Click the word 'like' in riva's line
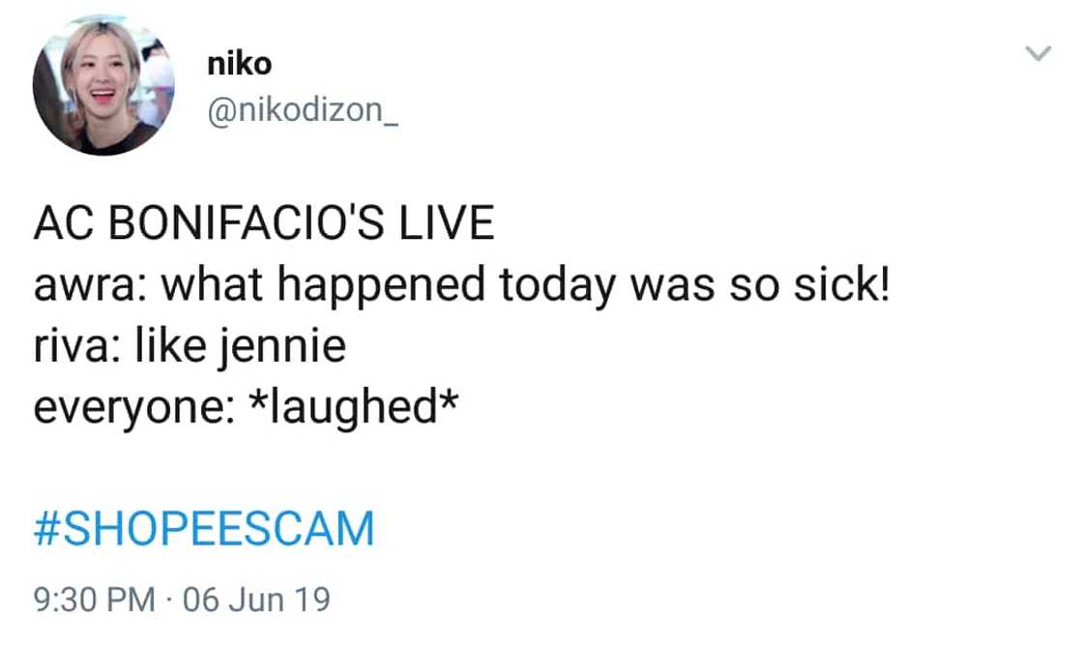Viewport: 1083px width, 648px height. pos(167,347)
